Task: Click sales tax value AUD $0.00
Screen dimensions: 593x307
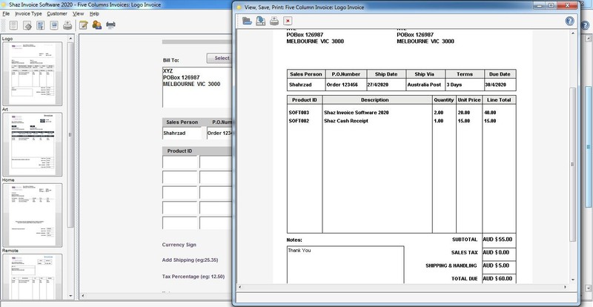Action: (496, 252)
